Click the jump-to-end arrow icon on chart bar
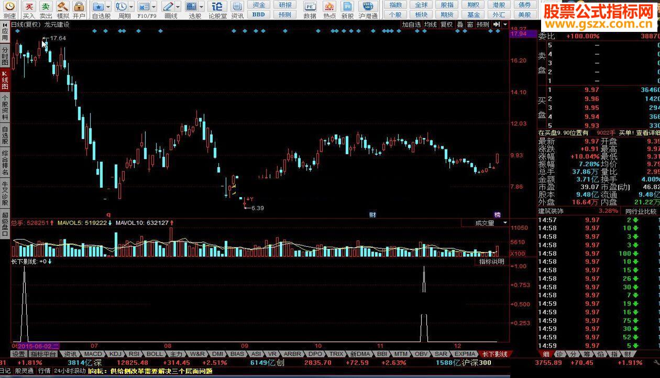 click(x=496, y=25)
